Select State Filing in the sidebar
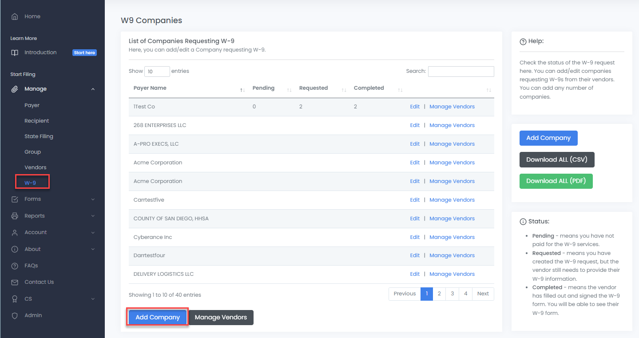Viewport: 639px width, 338px height. (39, 136)
